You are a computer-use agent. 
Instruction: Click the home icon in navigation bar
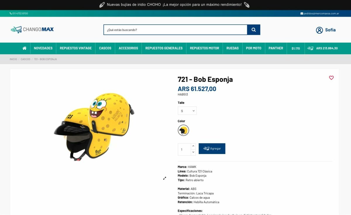click(24, 48)
